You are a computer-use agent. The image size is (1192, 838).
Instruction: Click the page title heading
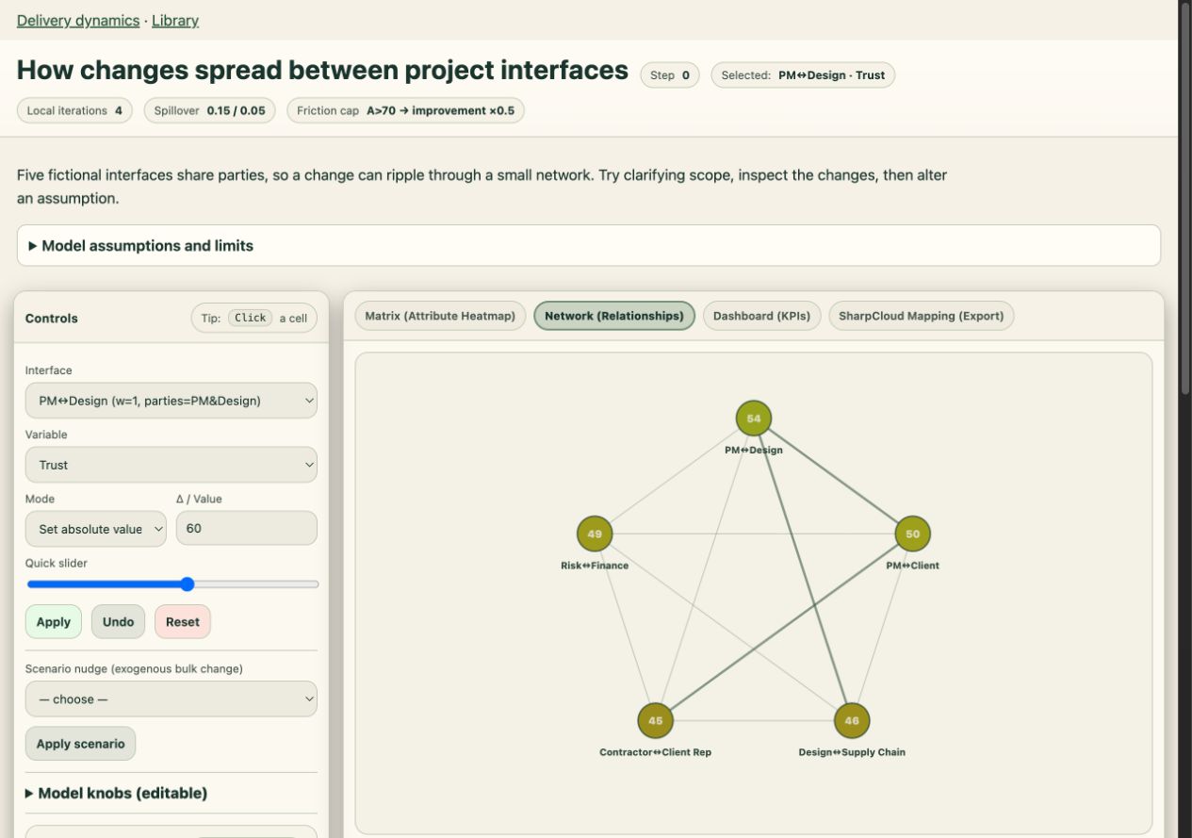click(x=322, y=70)
